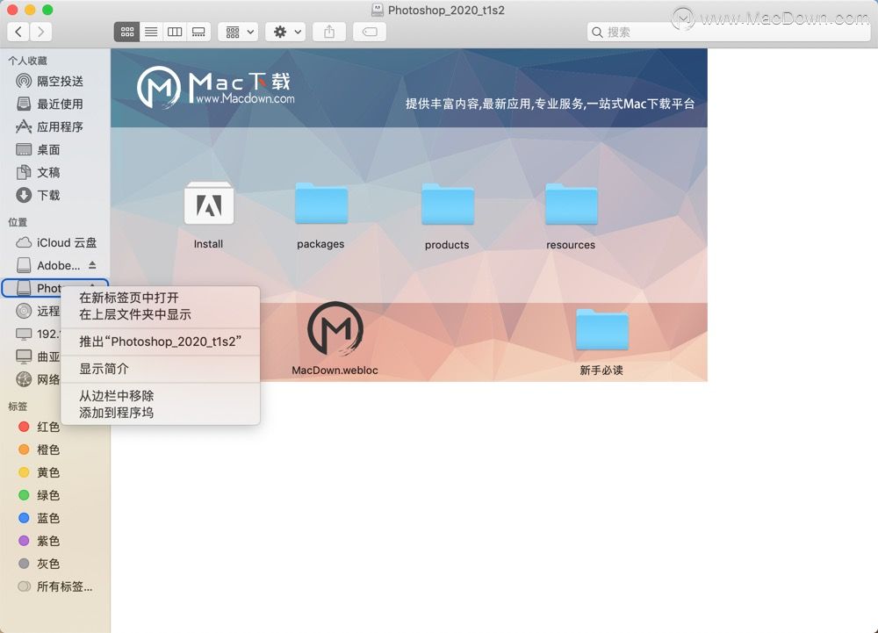Go forward with the toolbar forward arrow

(x=41, y=32)
